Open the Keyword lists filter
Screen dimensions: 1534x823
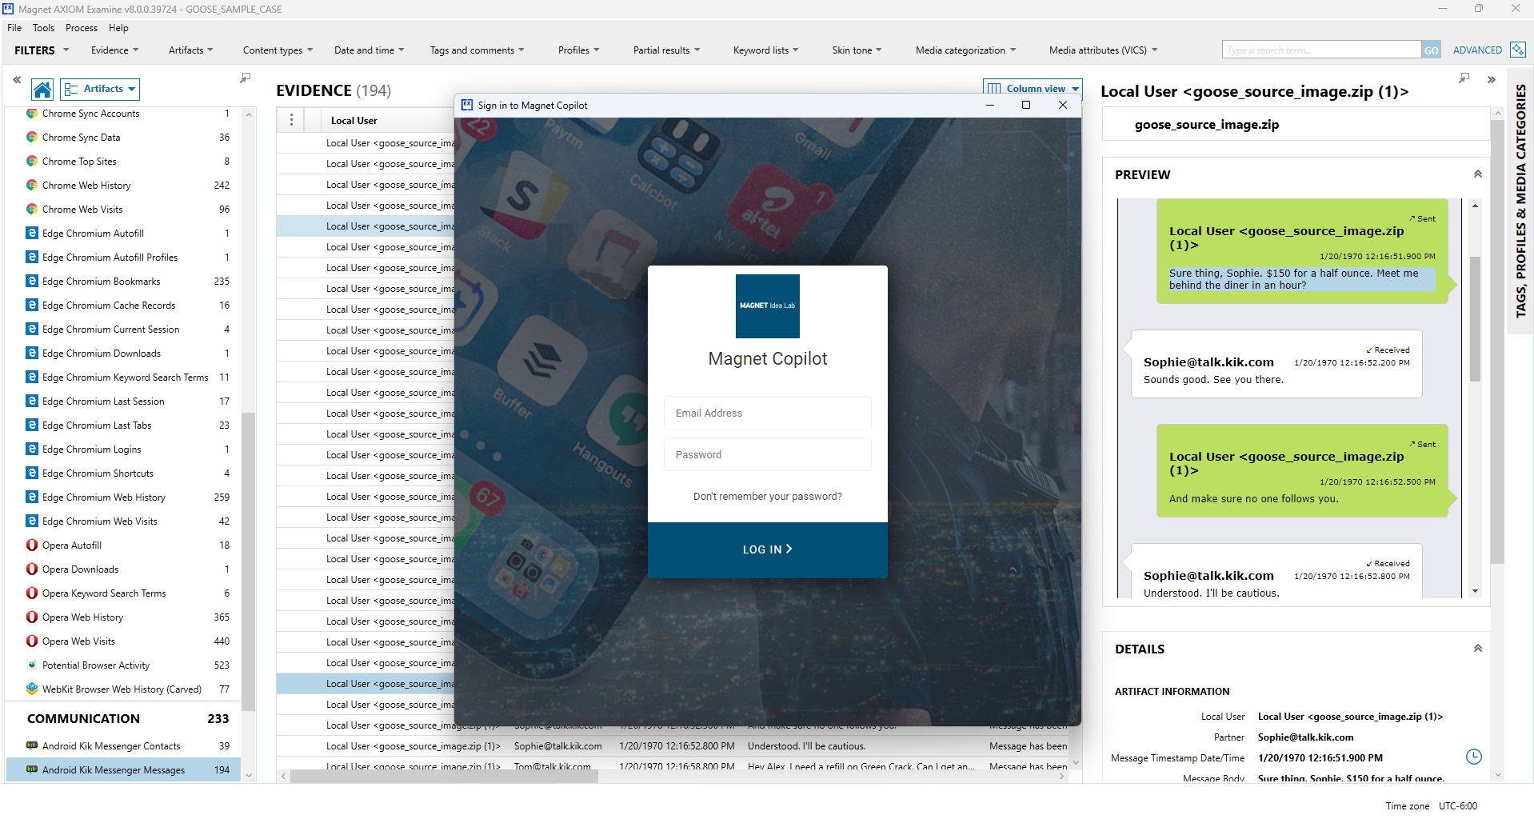pos(765,50)
